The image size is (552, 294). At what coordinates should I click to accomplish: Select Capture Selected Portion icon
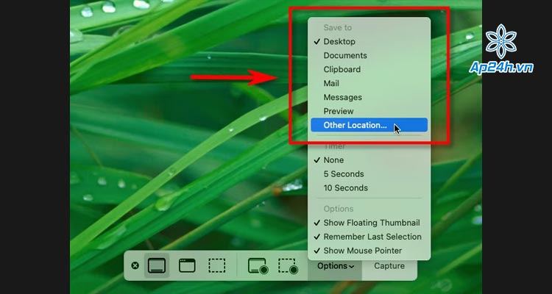coord(217,265)
